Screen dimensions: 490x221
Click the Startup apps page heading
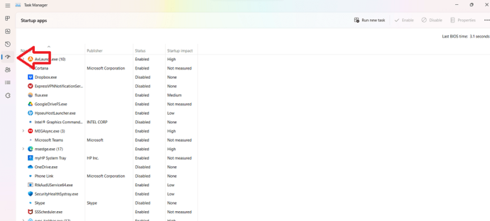pos(34,21)
